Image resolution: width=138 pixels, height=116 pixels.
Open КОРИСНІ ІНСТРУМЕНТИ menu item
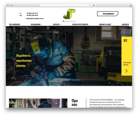80,24
